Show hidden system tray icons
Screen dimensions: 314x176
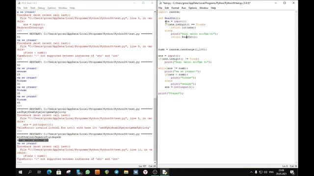[251, 172]
